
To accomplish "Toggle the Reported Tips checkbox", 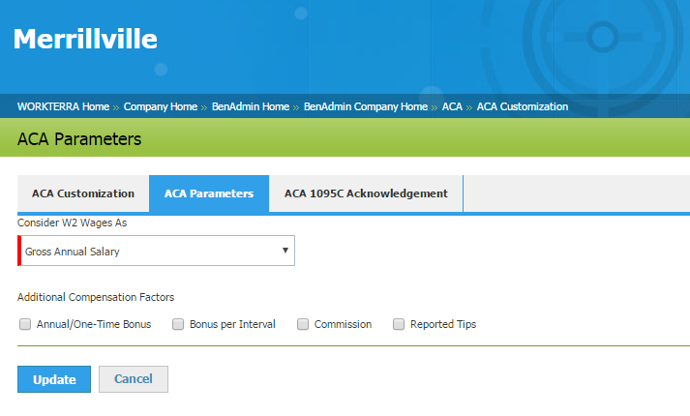I will pyautogui.click(x=399, y=324).
